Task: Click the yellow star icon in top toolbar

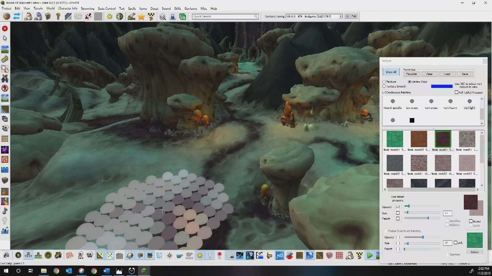Action: [141, 17]
